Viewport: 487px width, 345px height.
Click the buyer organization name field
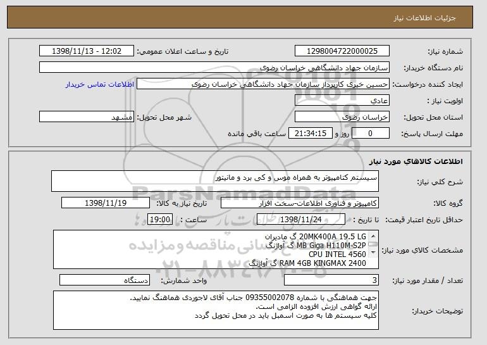click(214, 68)
